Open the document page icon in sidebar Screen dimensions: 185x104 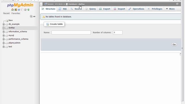click(22, 10)
